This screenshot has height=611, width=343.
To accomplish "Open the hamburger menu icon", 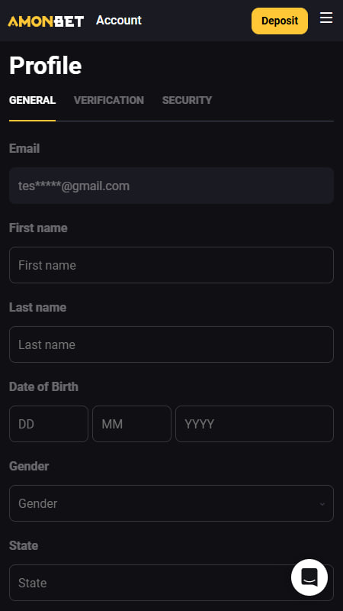I will [326, 18].
